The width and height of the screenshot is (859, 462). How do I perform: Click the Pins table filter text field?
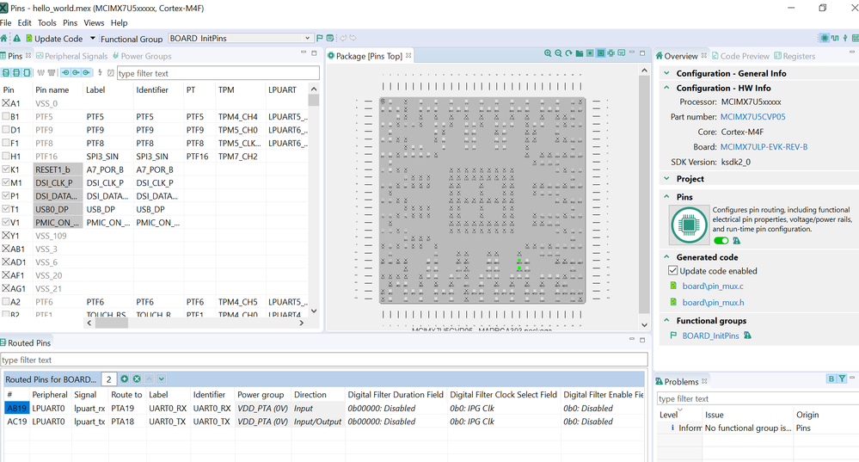click(218, 73)
